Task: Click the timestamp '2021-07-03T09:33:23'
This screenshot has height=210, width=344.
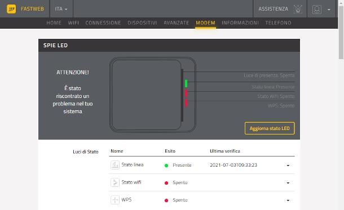Action: [x=233, y=165]
